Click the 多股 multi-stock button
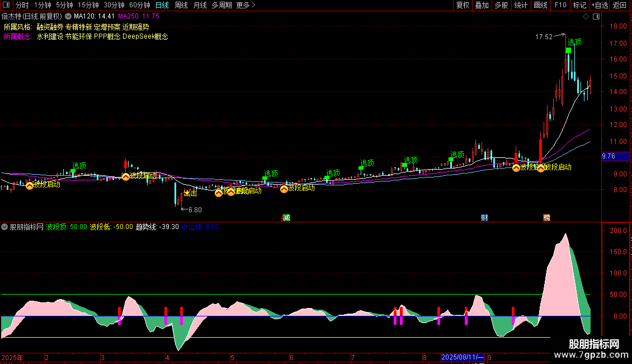Viewport: 632px width, 364px height. 501,5
